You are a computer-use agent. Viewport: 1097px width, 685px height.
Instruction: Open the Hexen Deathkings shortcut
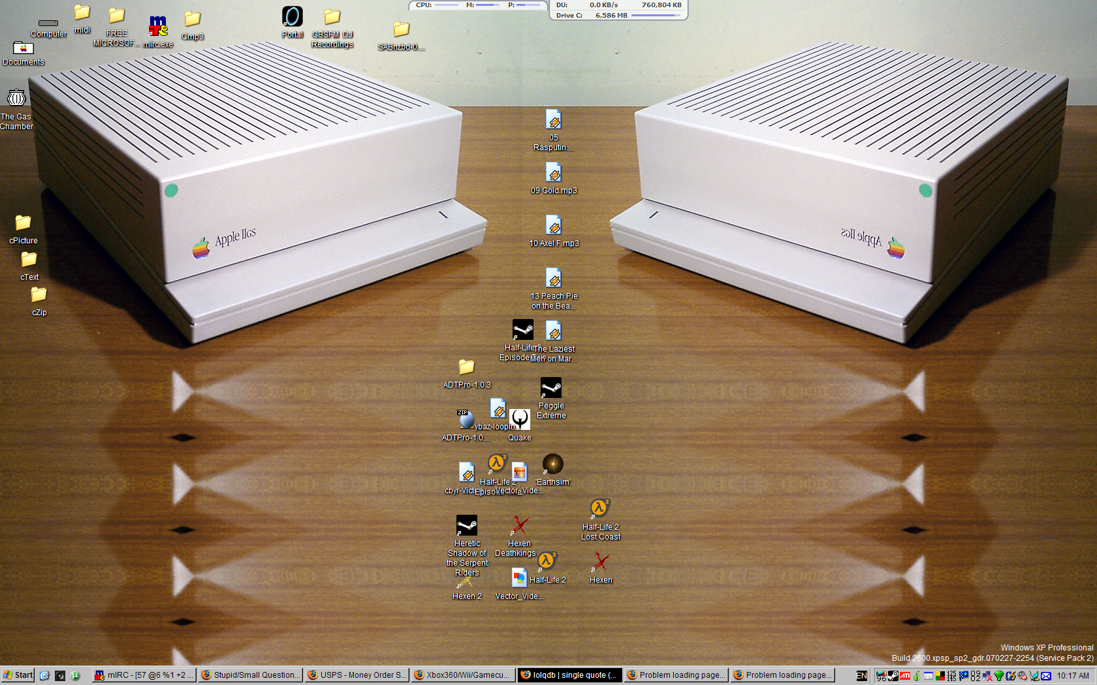[519, 526]
